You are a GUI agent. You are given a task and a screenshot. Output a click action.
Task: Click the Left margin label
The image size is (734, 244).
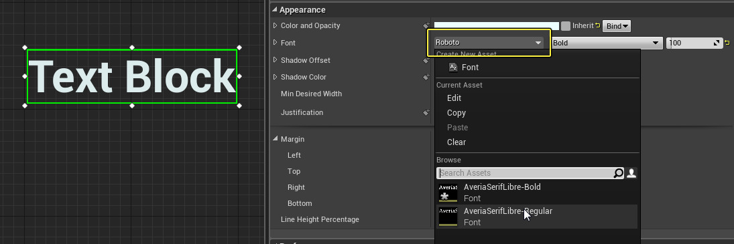tap(294, 155)
